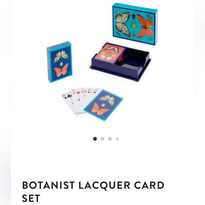The width and height of the screenshot is (205, 205).
Task: Click the yellow beetle on the standing deck box
Action: pos(61,64)
